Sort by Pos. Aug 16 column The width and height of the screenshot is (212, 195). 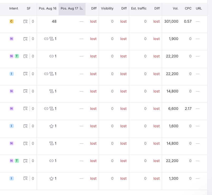pyautogui.click(x=48, y=8)
